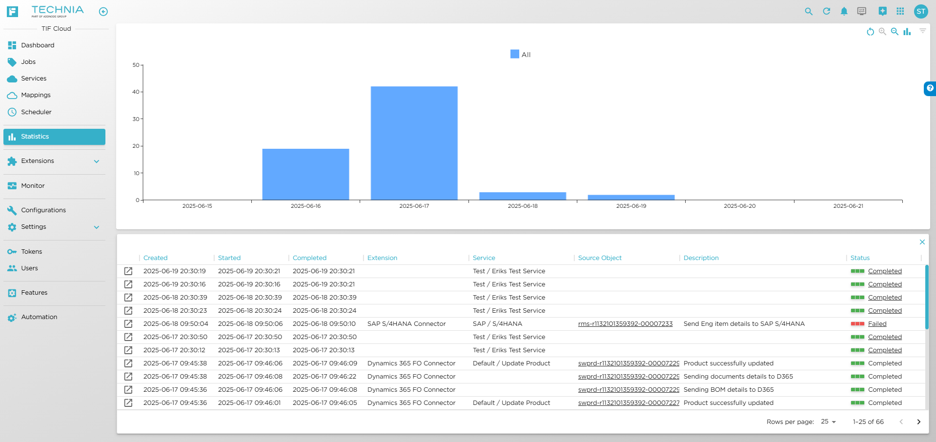Click the blue help question icon
This screenshot has height=442, width=936.
[930, 88]
